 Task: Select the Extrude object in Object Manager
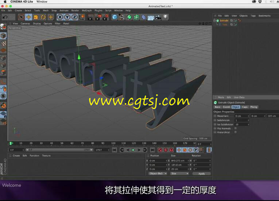(224, 21)
